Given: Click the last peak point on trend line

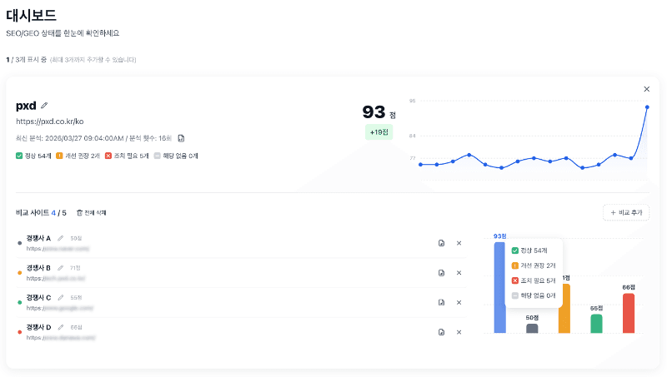Looking at the screenshot, I should click(x=647, y=107).
